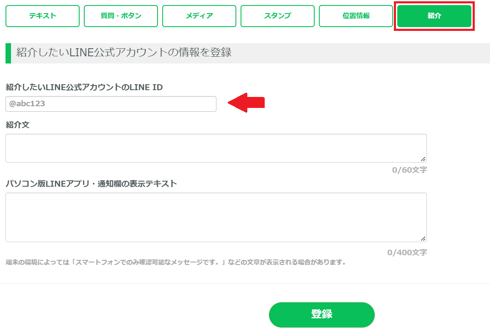Click the label 紹介したいLINE公式アカウントのLINE ID
This screenshot has width=490, height=331.
84,87
